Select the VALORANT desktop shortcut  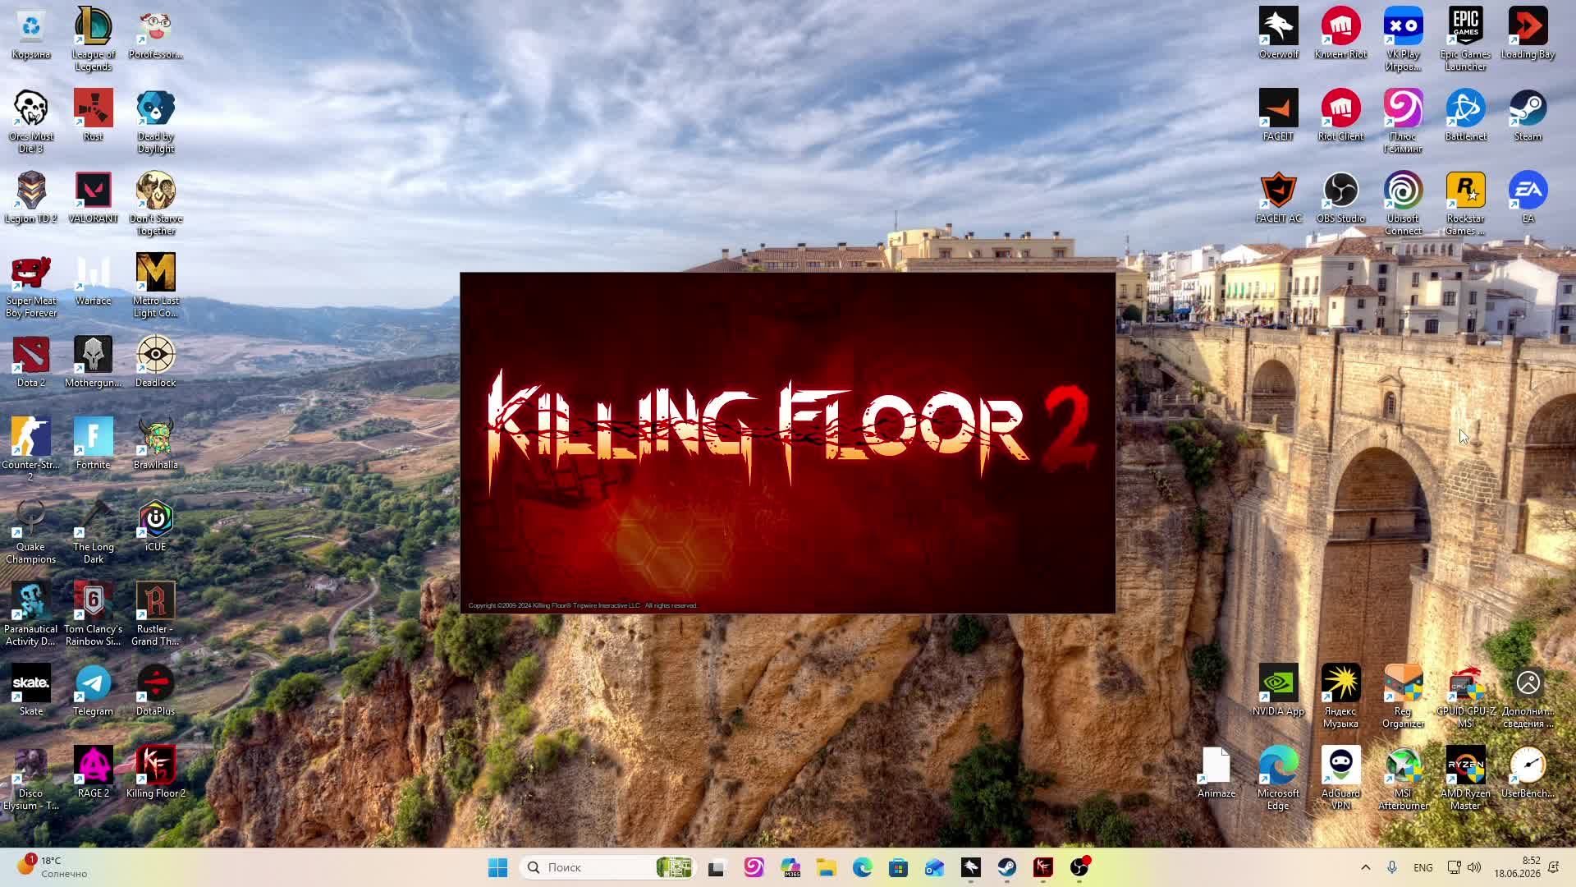pos(93,197)
